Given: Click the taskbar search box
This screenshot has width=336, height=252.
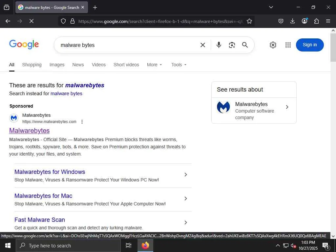Looking at the screenshot, I should [68, 245].
